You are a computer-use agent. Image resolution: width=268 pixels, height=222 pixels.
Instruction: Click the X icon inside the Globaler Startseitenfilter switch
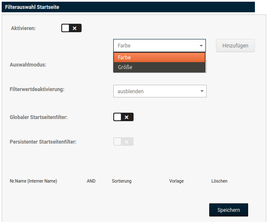[127, 117]
